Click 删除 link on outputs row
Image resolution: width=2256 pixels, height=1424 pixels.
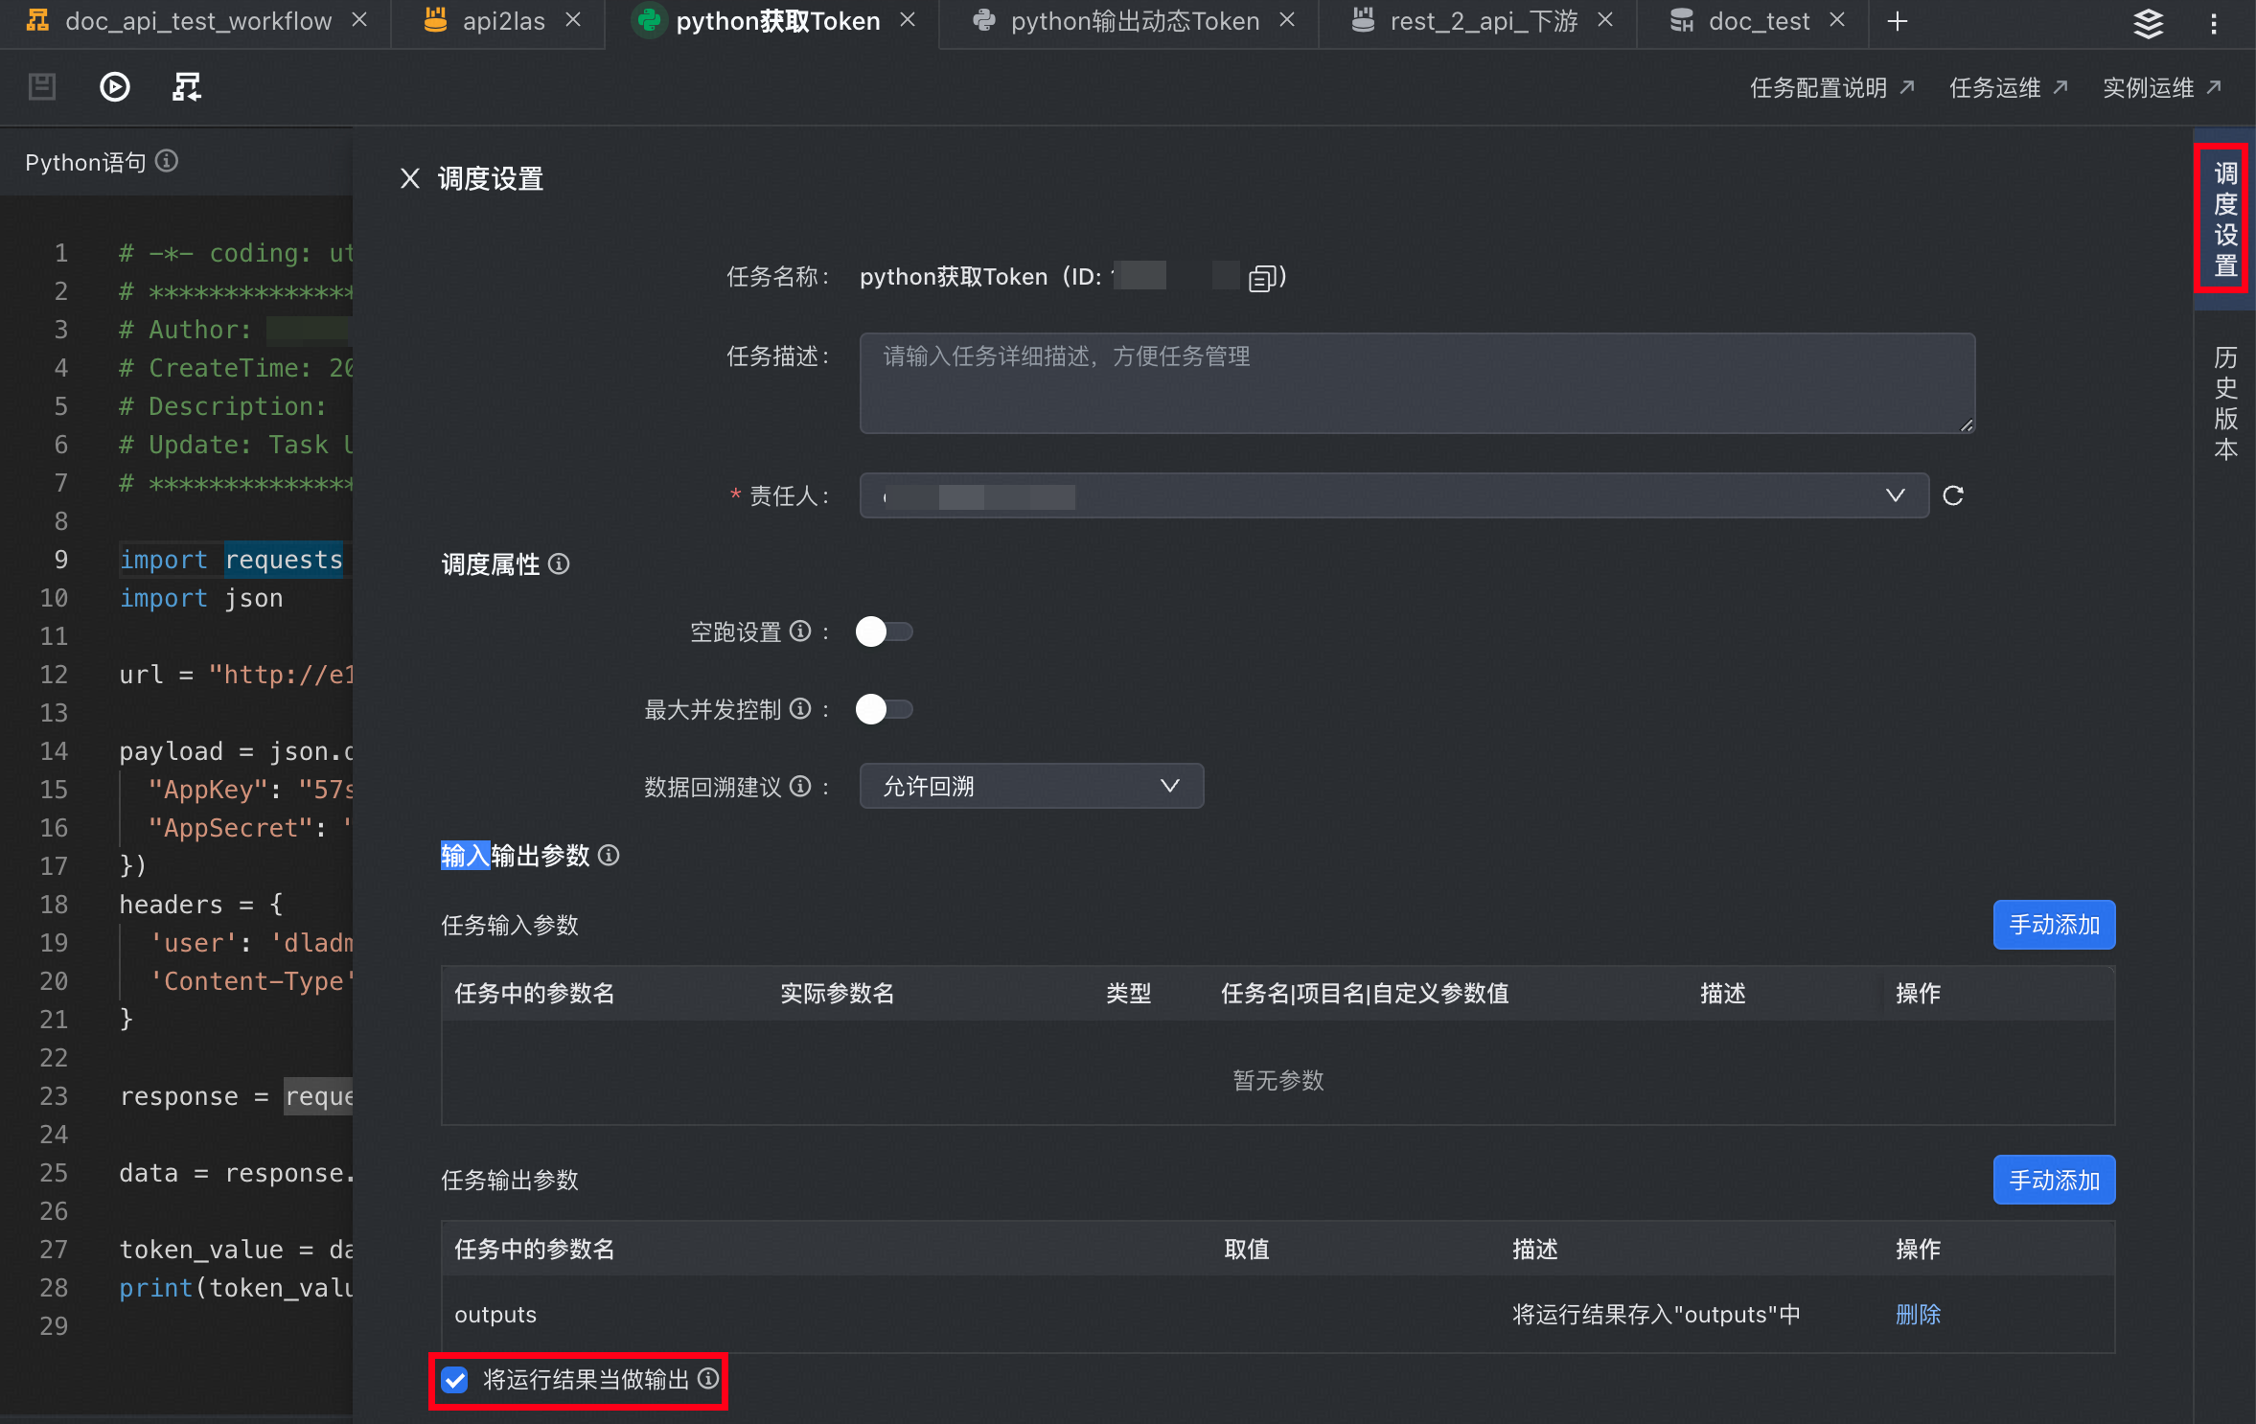pos(1917,1314)
